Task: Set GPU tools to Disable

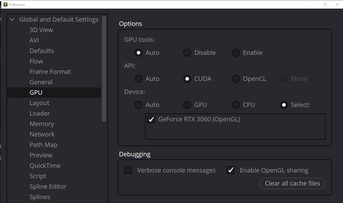Action: tap(187, 53)
